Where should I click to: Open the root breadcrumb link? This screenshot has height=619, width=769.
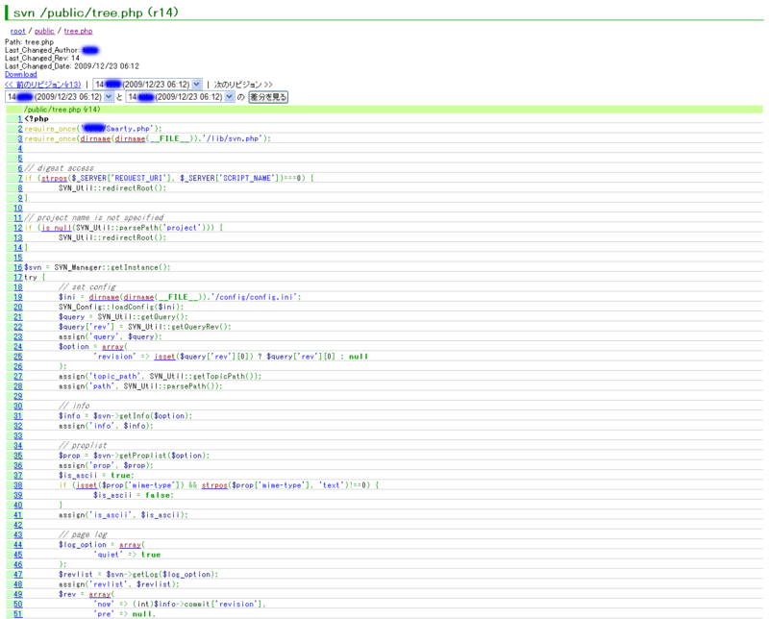[x=17, y=31]
